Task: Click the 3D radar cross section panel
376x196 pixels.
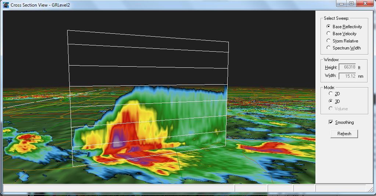Action: 159,97
